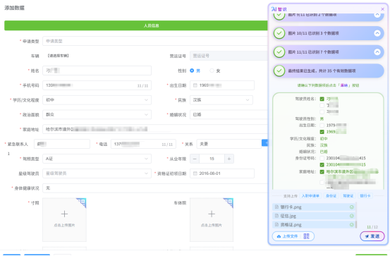This screenshot has height=256, width=390.
Task: Close the AI 智识 panel
Action: [382, 9]
